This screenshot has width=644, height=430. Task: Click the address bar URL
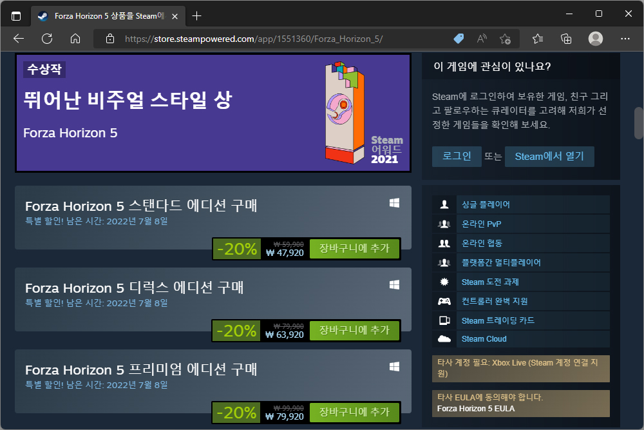253,39
